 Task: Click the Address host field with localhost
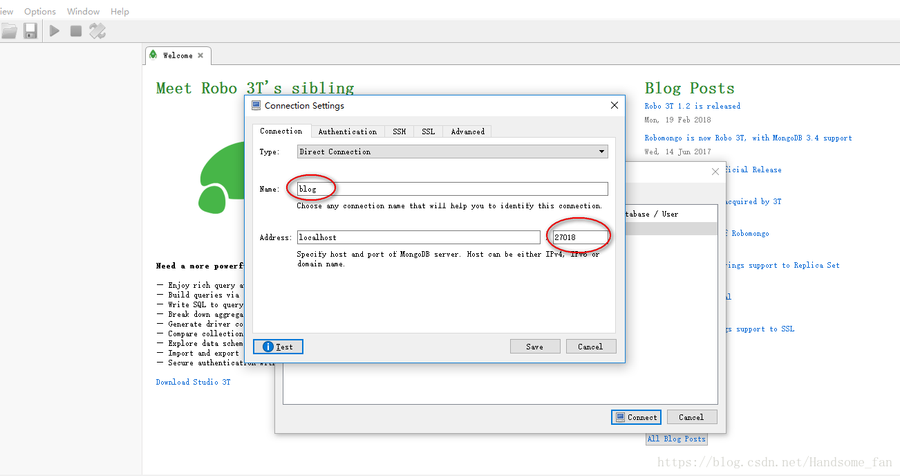point(419,237)
